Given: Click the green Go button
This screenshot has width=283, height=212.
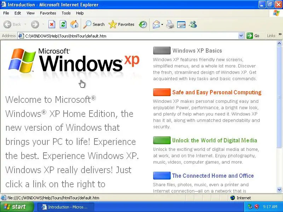Looking at the screenshot, I should pos(253,36).
